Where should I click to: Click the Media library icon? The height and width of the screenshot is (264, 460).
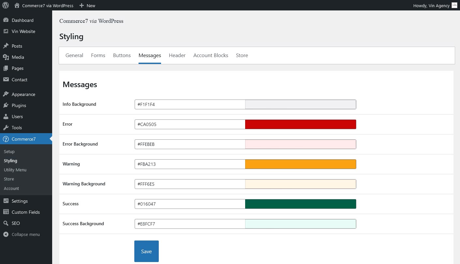(x=6, y=57)
